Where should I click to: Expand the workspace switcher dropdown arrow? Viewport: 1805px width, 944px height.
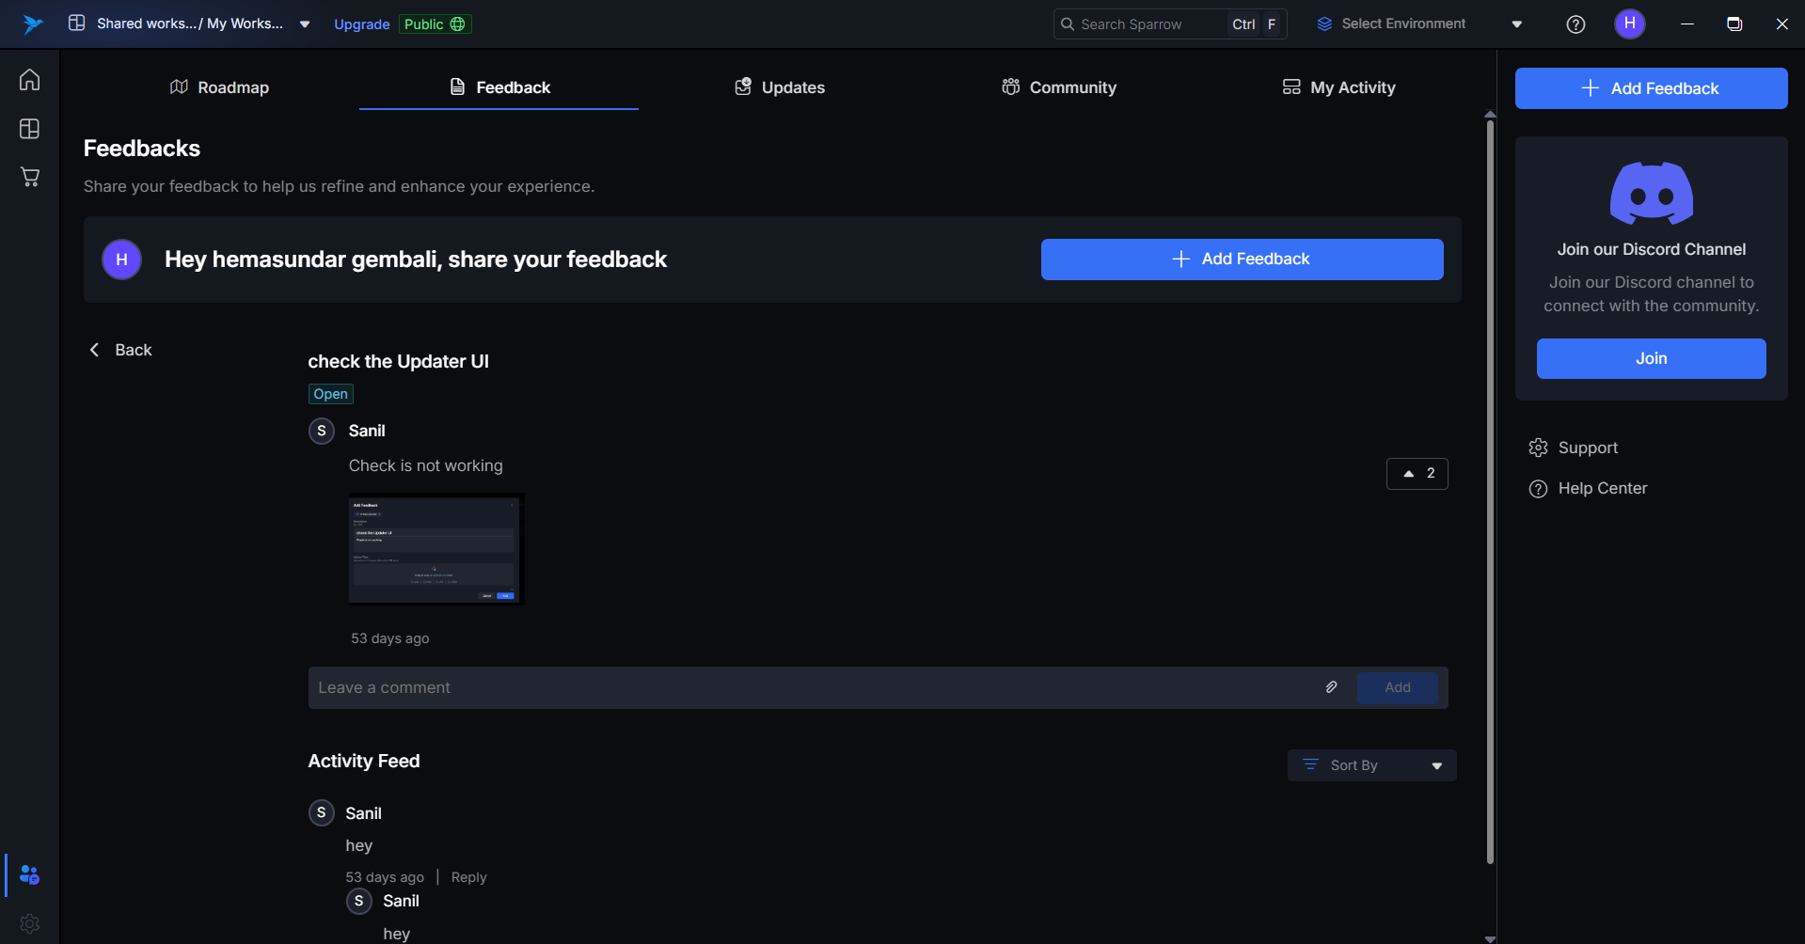[305, 24]
